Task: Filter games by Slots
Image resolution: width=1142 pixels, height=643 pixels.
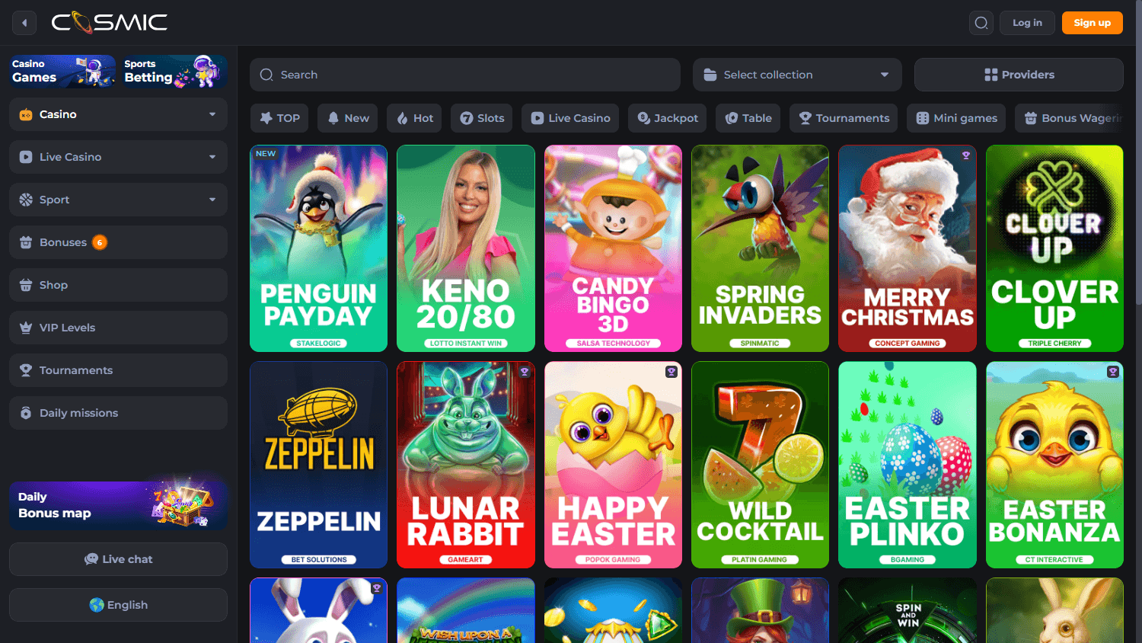Action: coord(481,118)
